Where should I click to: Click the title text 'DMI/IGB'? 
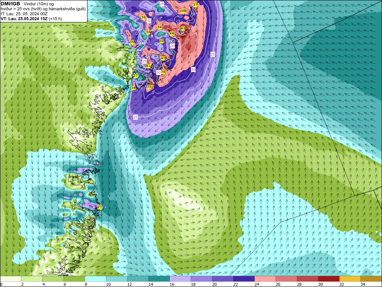10,4
